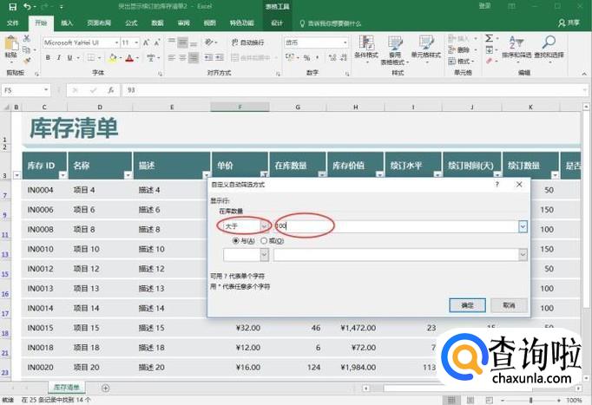Click the Borders icon
The image size is (592, 405).
tap(91, 58)
